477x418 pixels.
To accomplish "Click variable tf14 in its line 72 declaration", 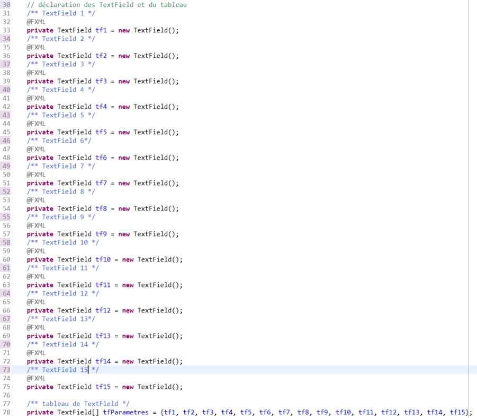I will [103, 362].
